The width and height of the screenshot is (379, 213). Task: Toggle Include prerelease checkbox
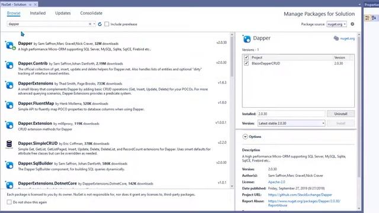(x=107, y=24)
